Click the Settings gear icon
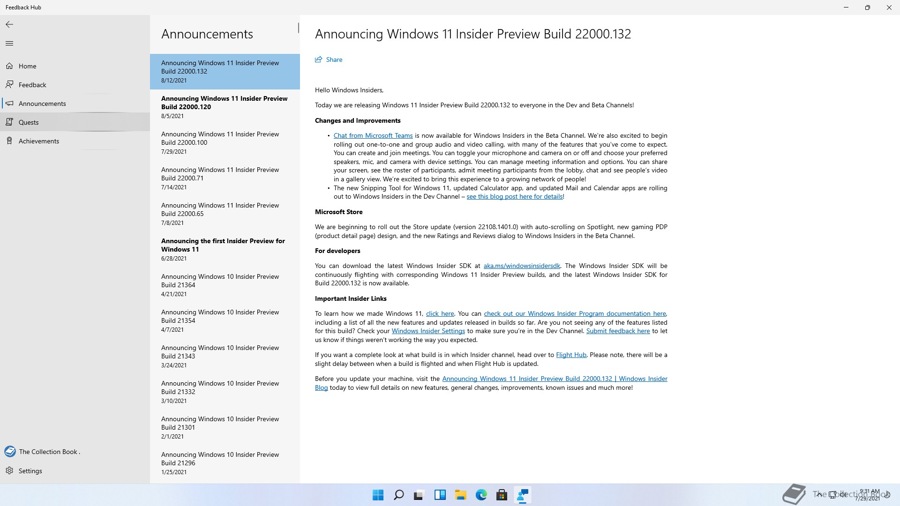The height and width of the screenshot is (506, 900). [x=9, y=470]
